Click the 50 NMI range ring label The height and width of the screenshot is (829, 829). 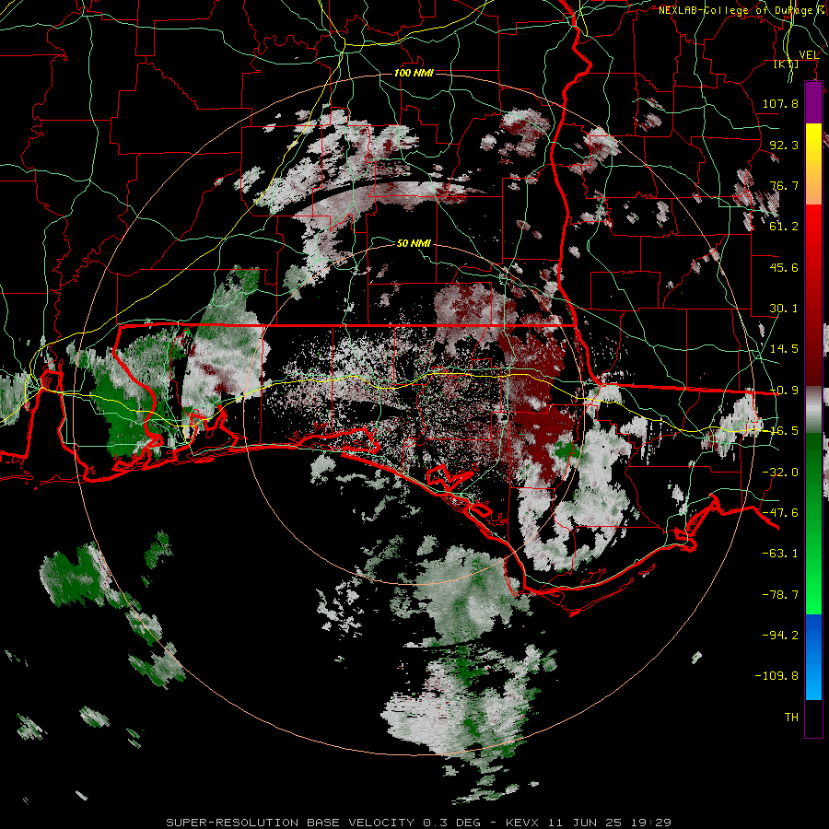click(414, 243)
